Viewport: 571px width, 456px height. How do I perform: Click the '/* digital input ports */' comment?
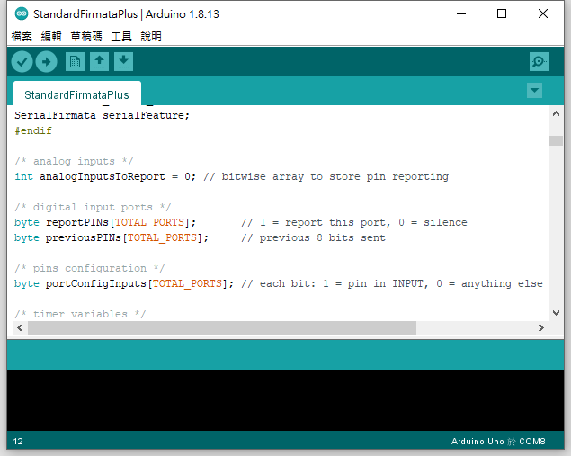[93, 207]
